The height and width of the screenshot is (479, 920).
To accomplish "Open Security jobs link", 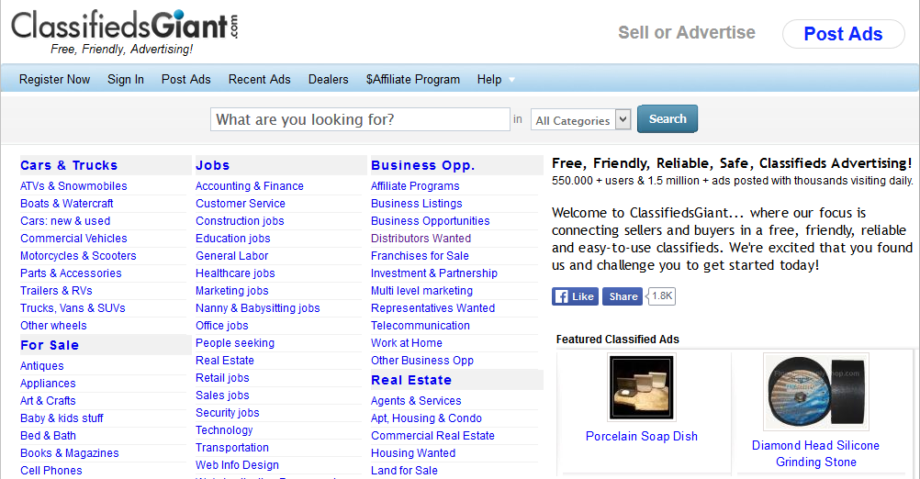I will [227, 413].
